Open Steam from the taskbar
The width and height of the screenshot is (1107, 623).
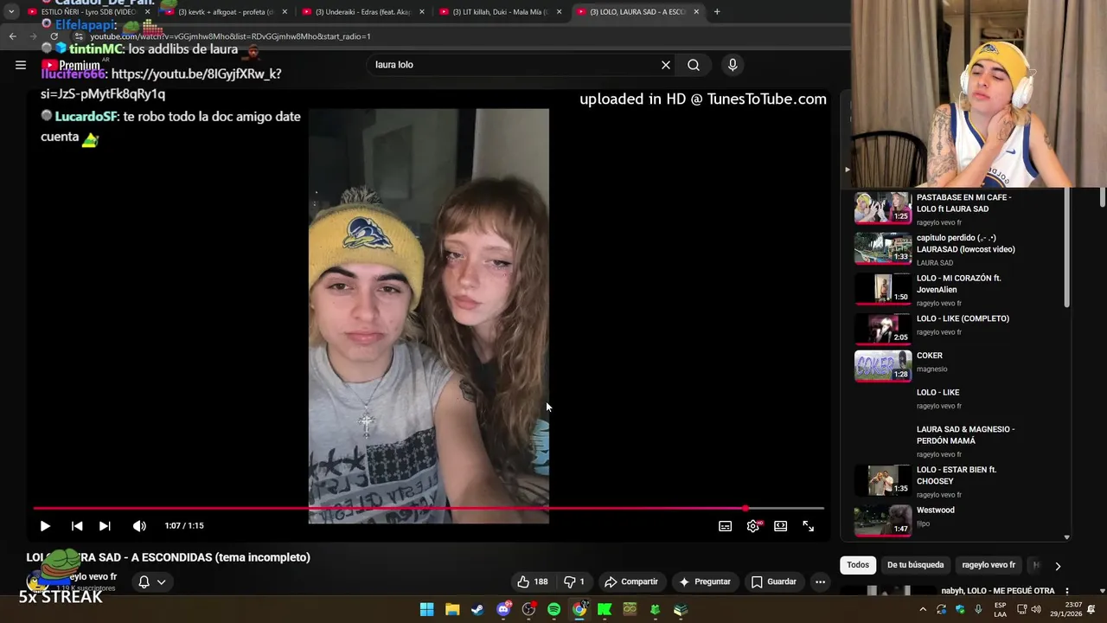[x=477, y=610]
